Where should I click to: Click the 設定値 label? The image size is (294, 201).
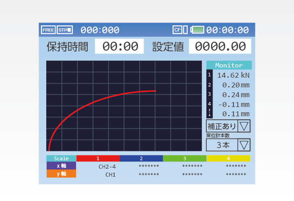tap(168, 47)
